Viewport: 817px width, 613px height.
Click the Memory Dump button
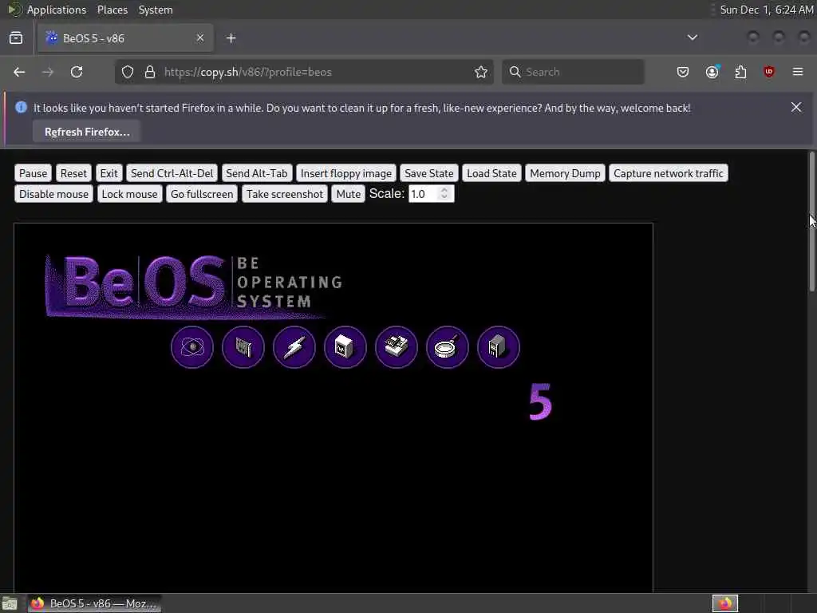[565, 173]
